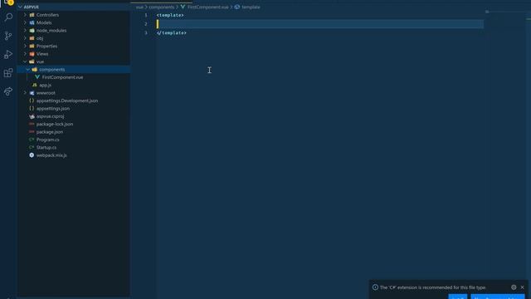The height and width of the screenshot is (299, 531).
Task: Expand the wwwroot folder chevron
Action: pos(25,93)
